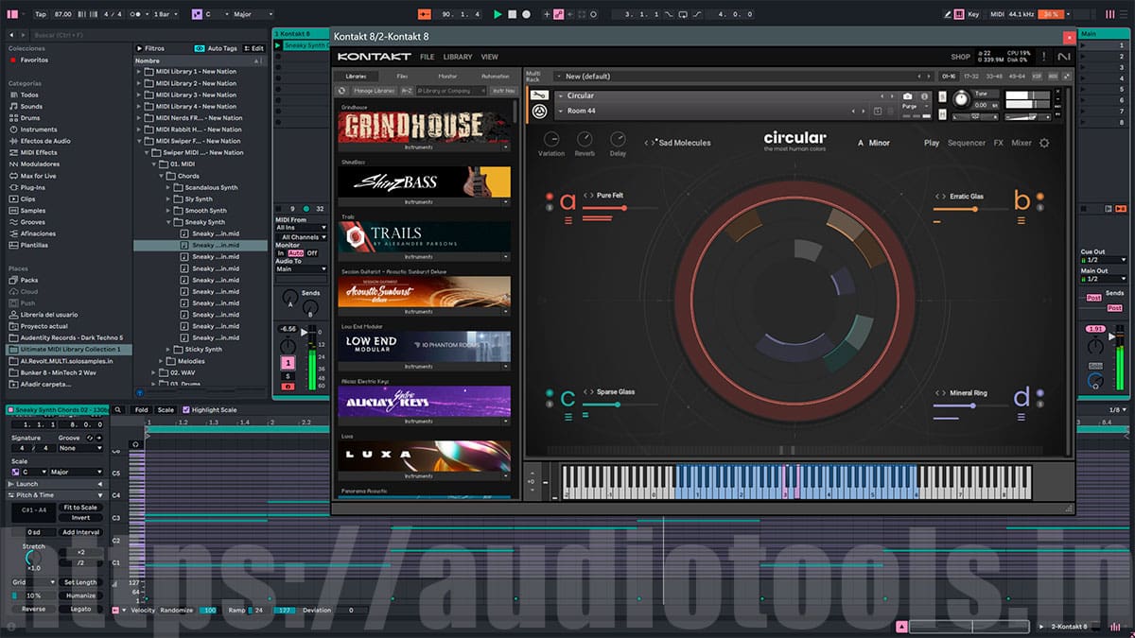Click the transport record button
Viewport: 1135px width, 638px height.
tap(527, 14)
